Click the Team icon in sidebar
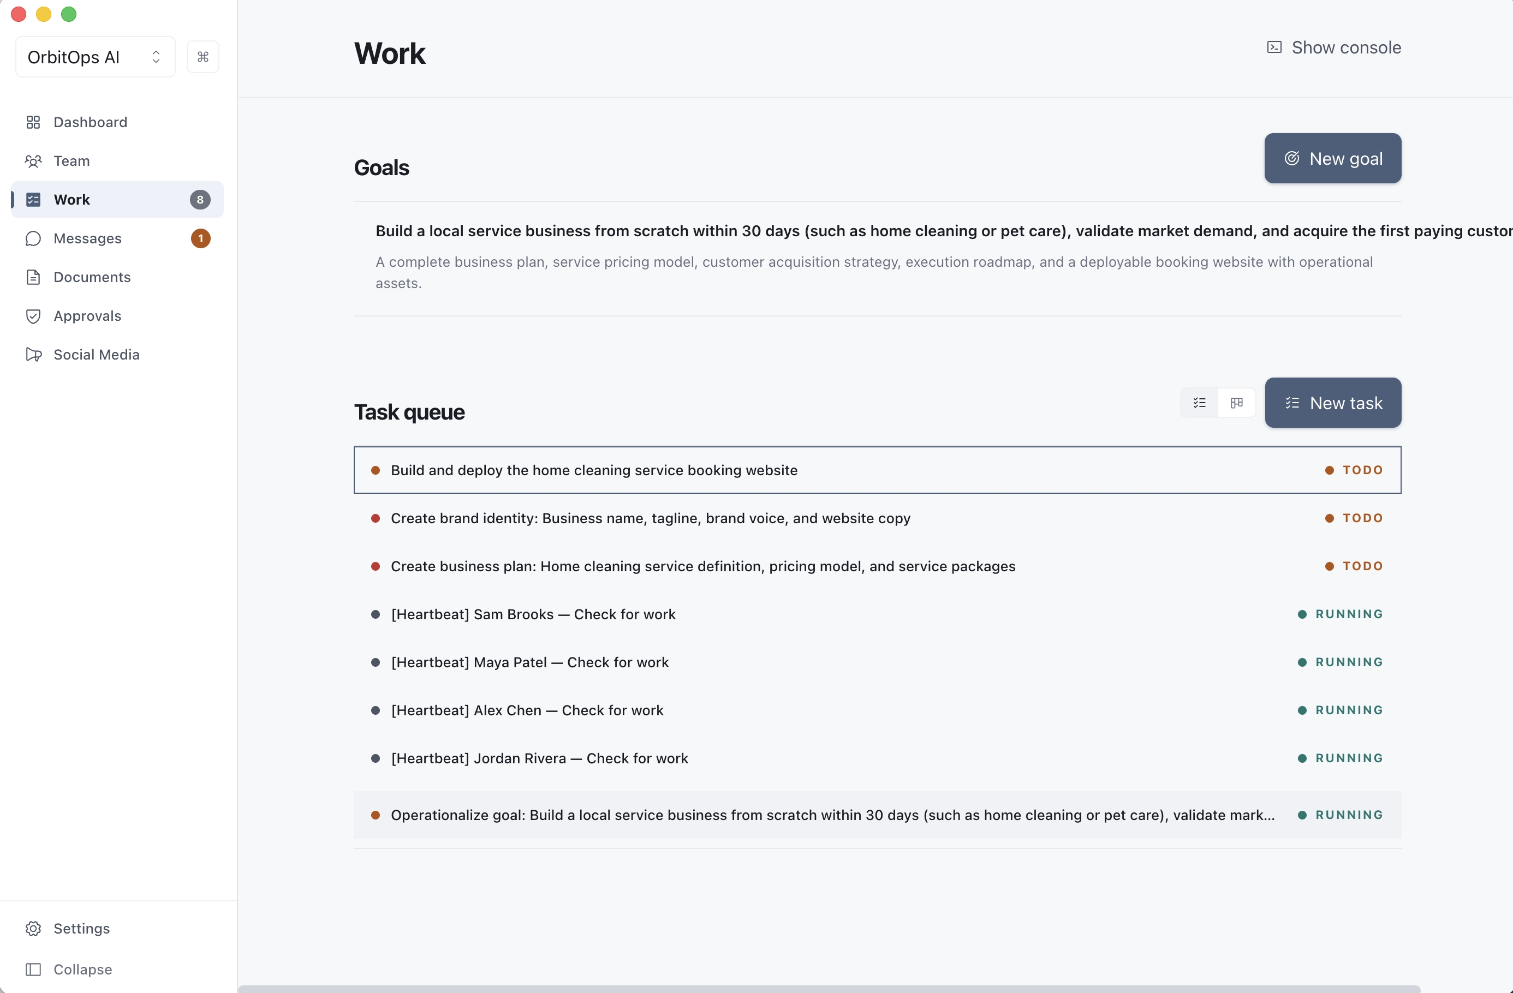The height and width of the screenshot is (993, 1513). pyautogui.click(x=34, y=161)
